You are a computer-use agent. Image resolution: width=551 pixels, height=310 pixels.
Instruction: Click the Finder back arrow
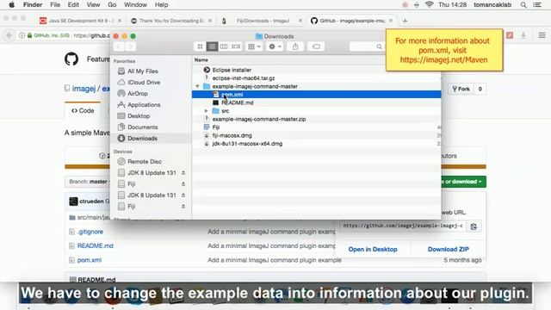[x=119, y=46]
